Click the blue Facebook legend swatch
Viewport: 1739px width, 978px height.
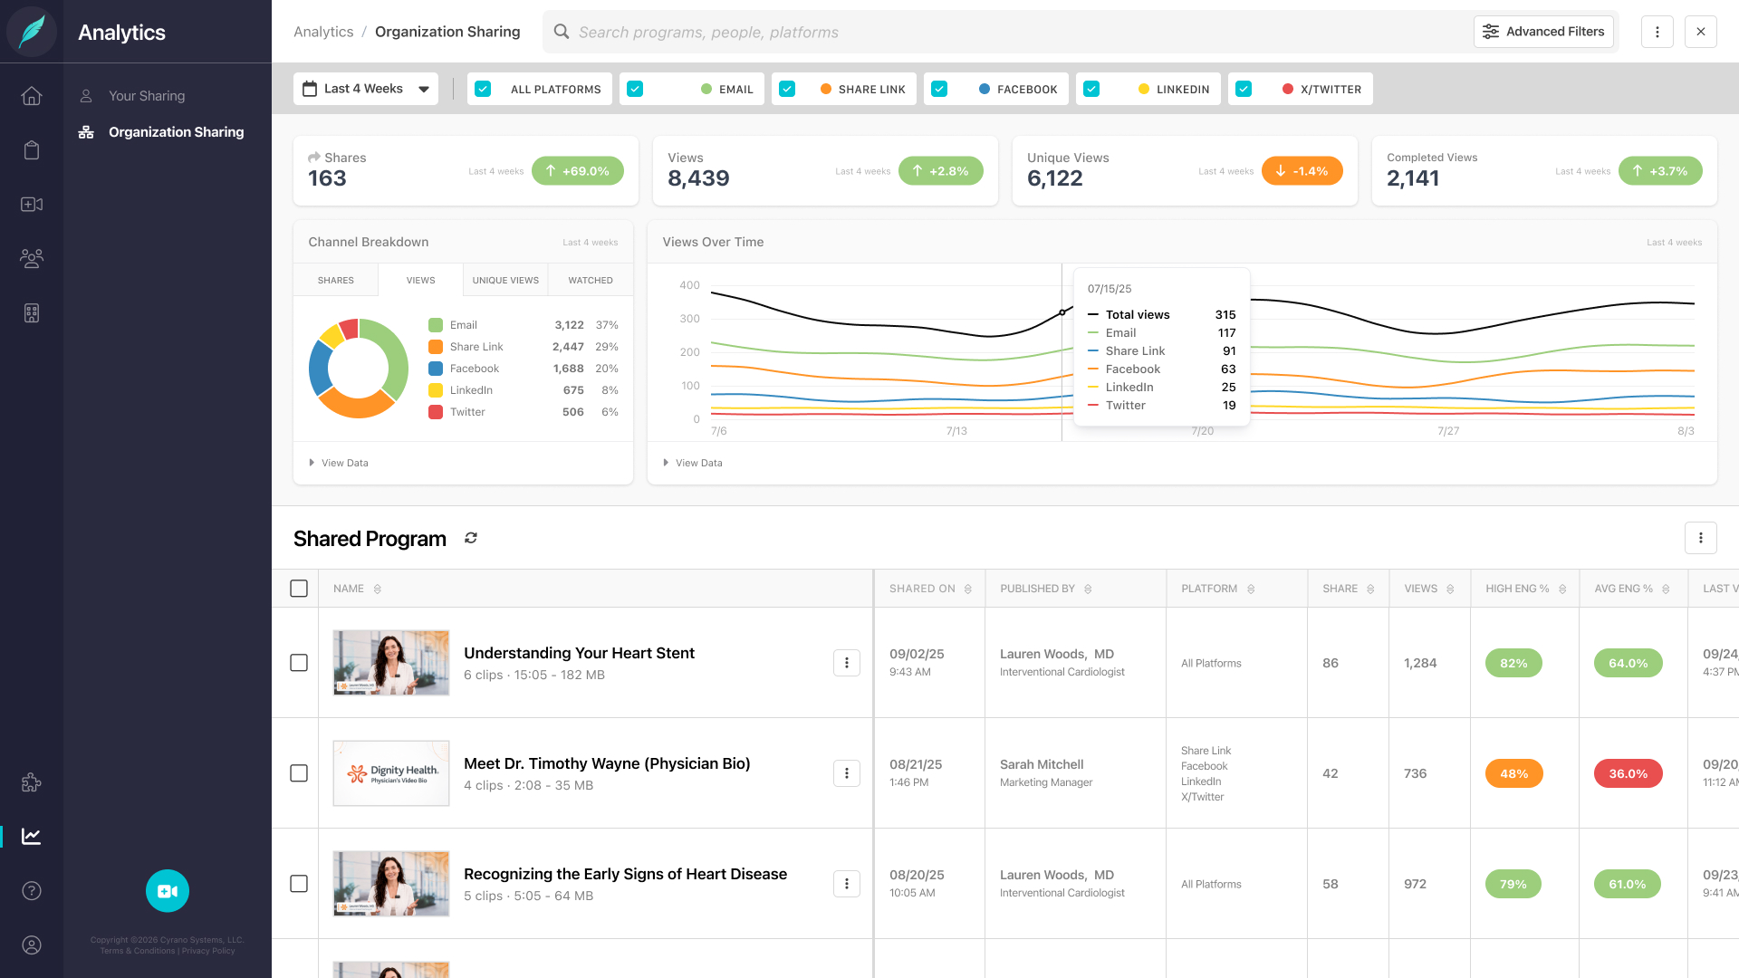[x=436, y=369]
